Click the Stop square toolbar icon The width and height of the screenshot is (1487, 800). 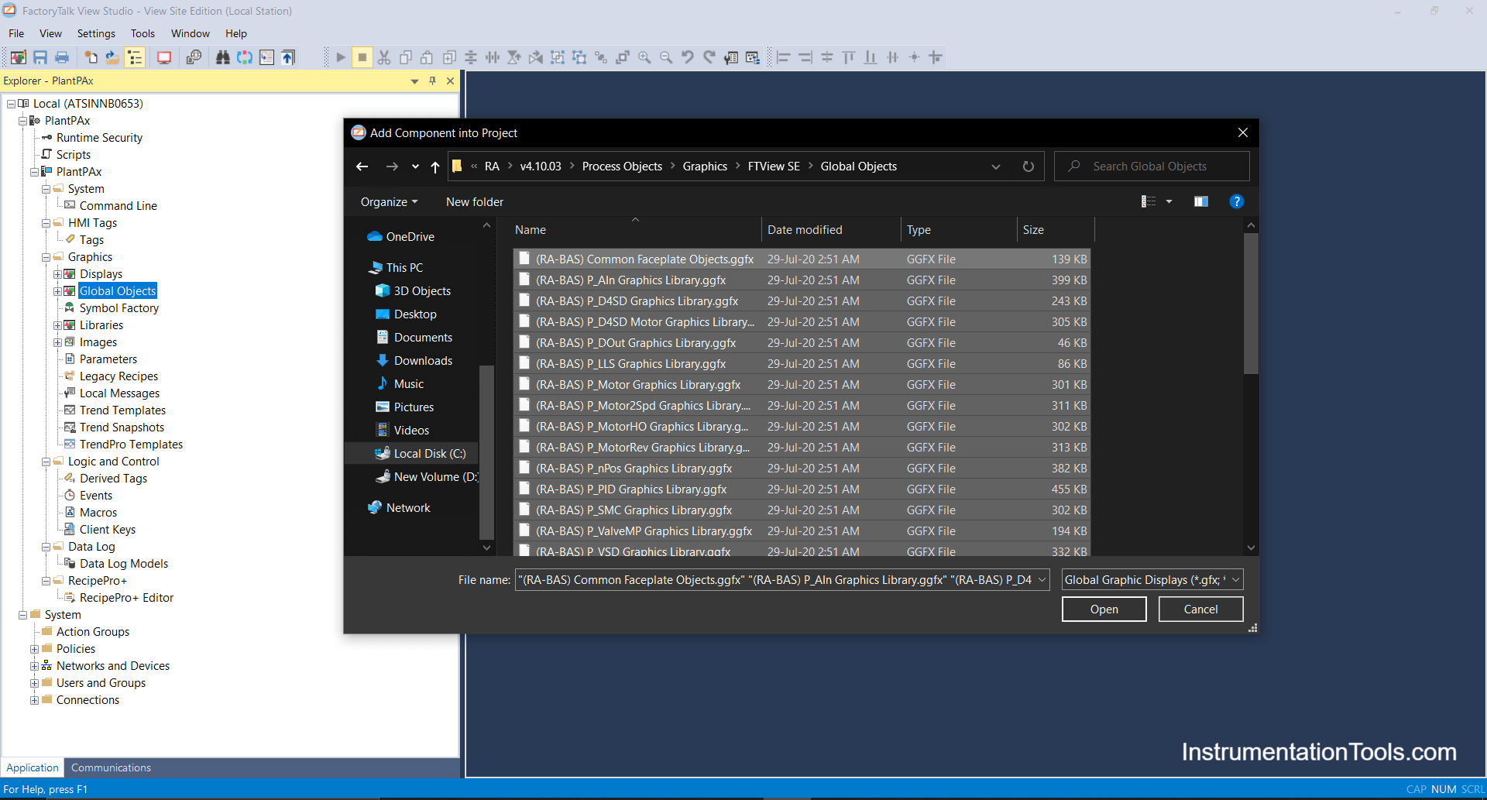362,57
